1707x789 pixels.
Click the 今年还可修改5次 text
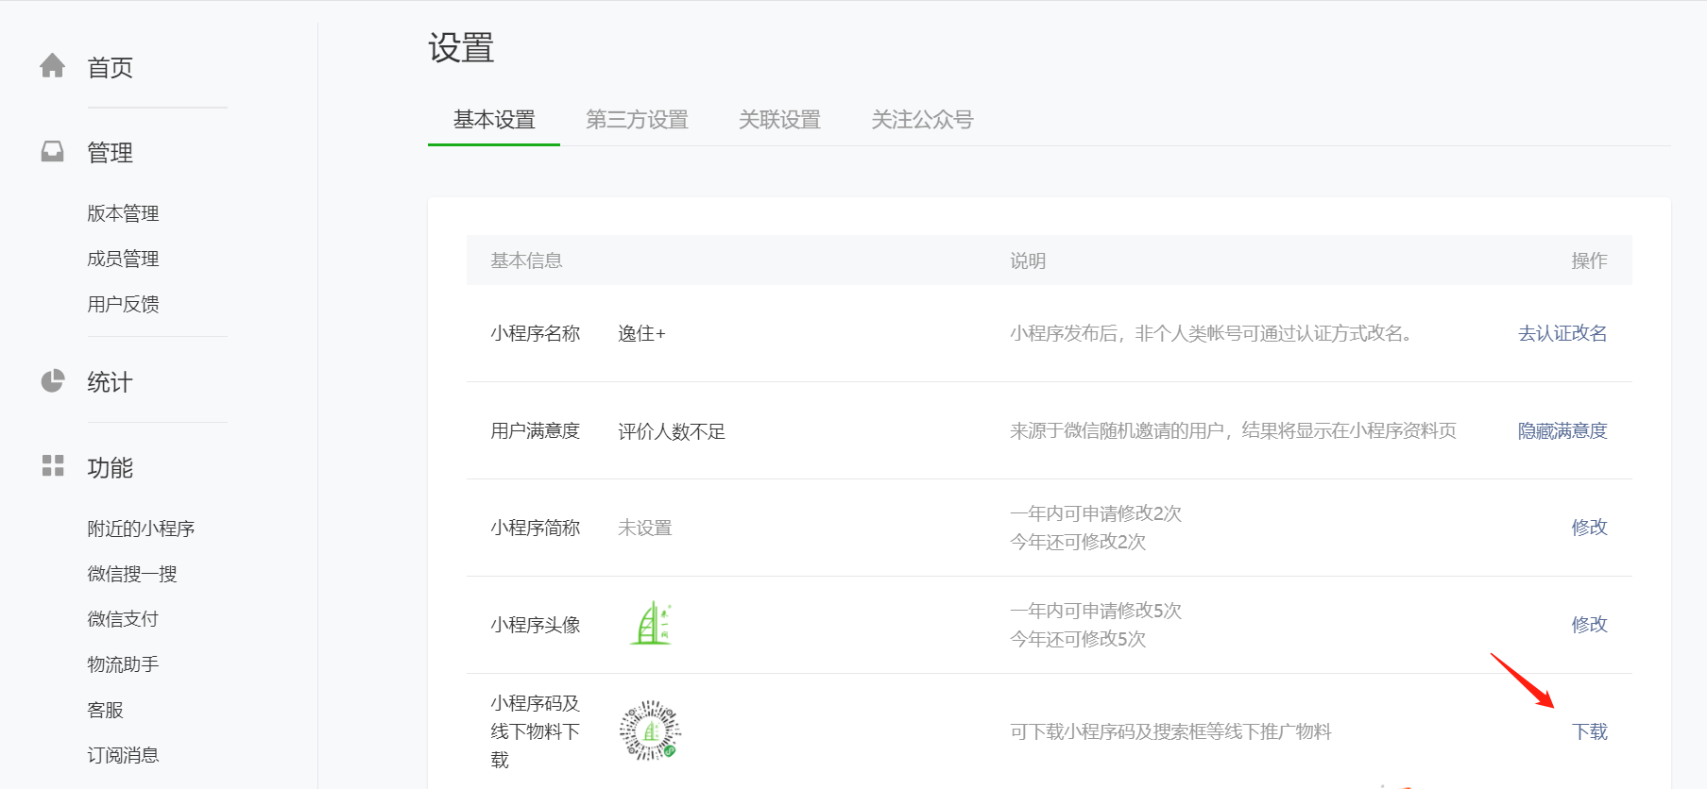coord(1078,639)
